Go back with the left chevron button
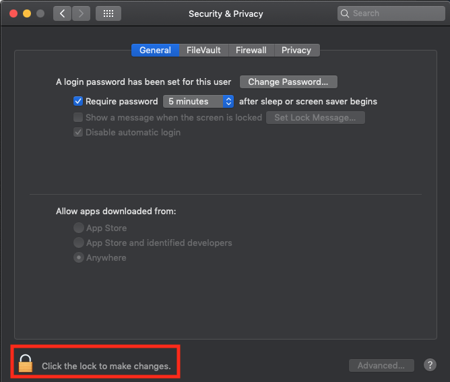 click(62, 13)
